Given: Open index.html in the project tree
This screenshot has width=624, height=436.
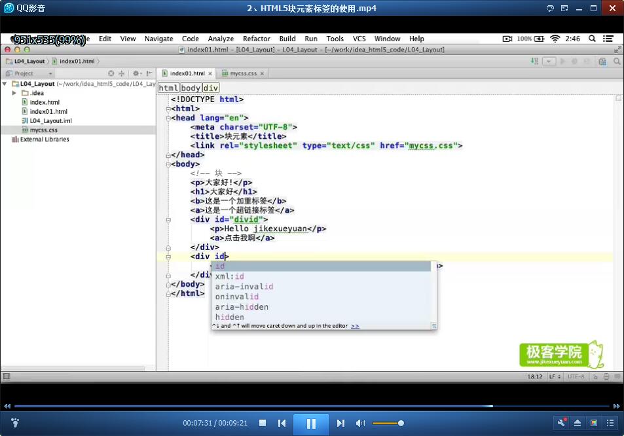Looking at the screenshot, I should pyautogui.click(x=44, y=102).
